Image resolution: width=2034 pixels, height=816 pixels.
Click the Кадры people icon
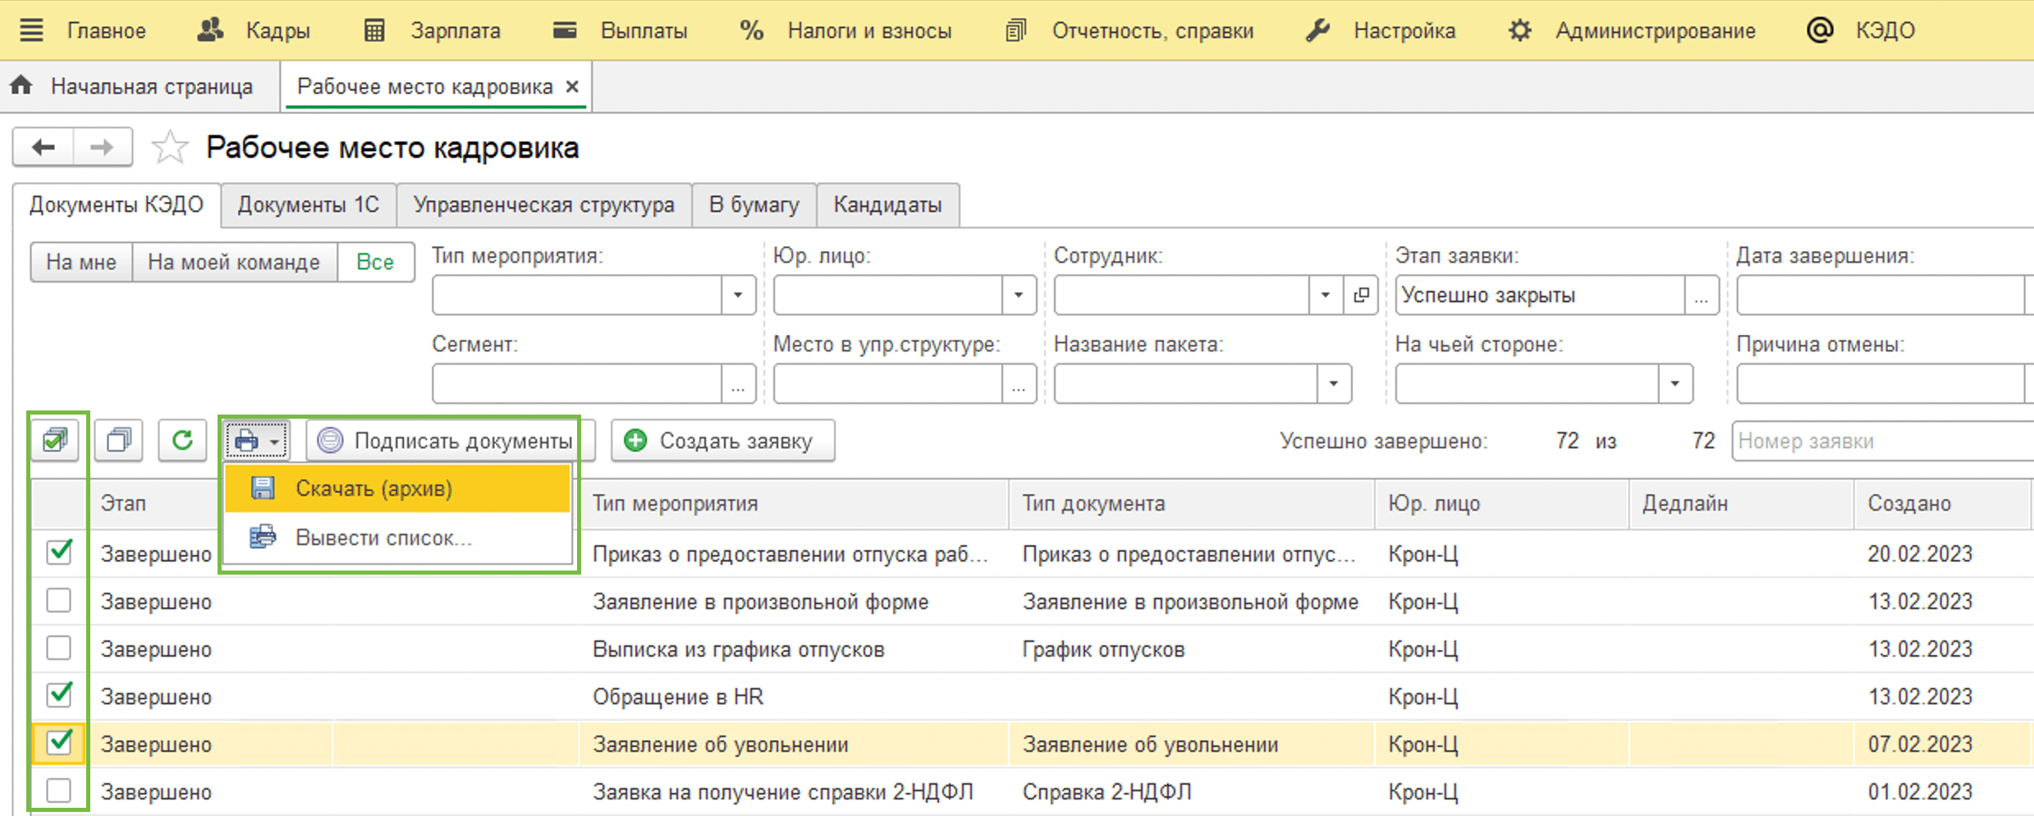(211, 30)
